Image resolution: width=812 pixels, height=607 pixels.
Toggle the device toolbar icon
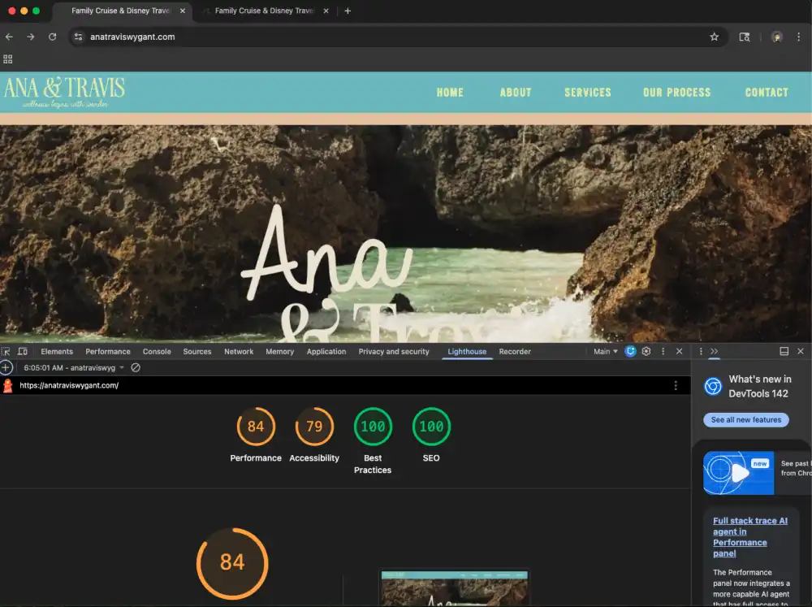(x=23, y=352)
